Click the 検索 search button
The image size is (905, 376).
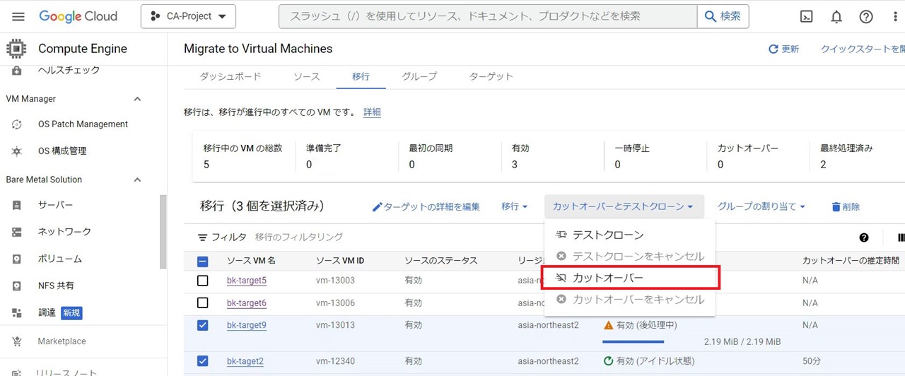click(723, 16)
